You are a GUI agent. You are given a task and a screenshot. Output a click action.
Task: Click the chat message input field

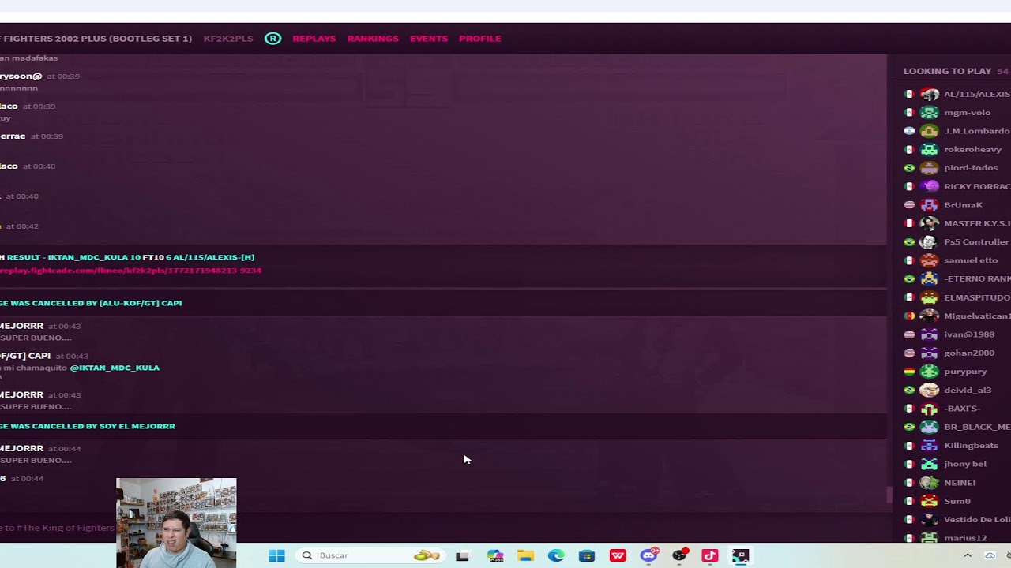click(x=442, y=528)
